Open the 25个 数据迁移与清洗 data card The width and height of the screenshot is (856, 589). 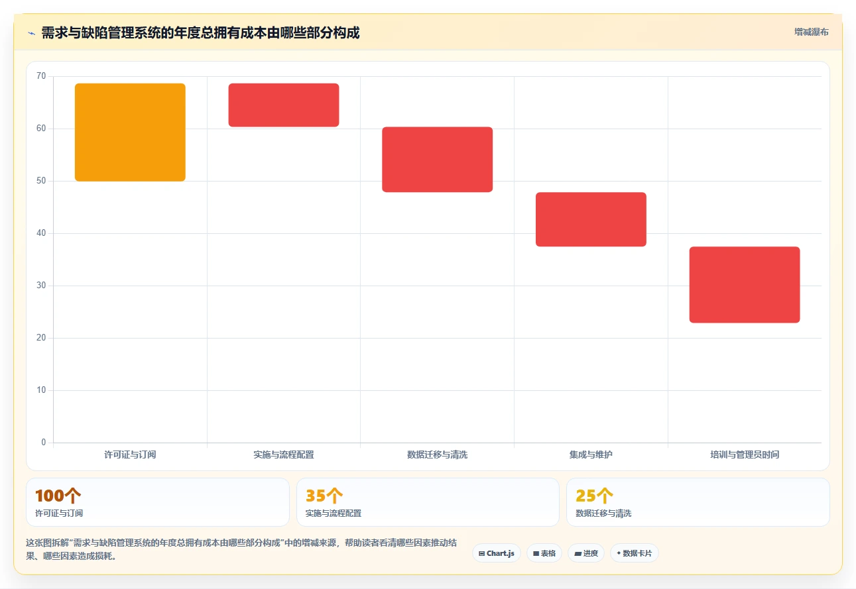point(698,502)
